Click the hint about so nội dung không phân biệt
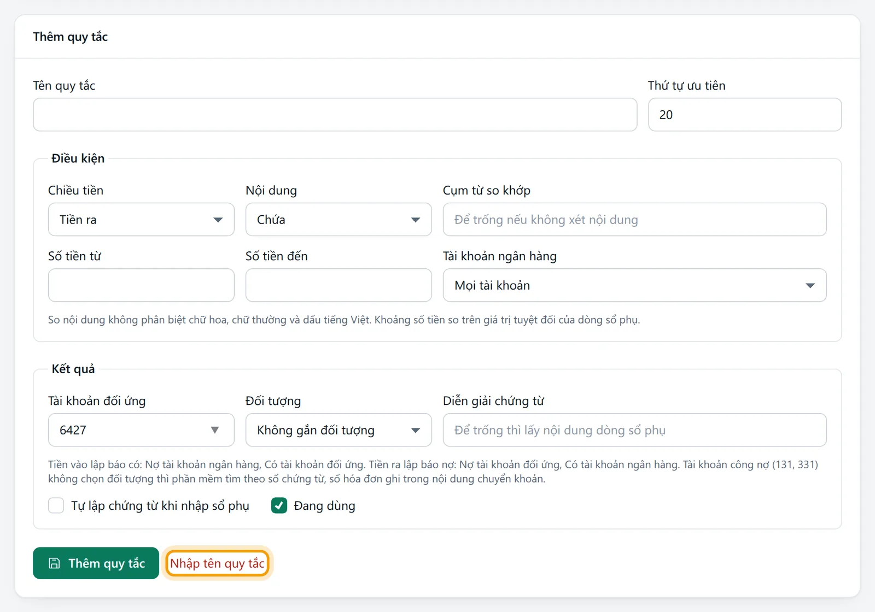The height and width of the screenshot is (612, 875). click(344, 320)
